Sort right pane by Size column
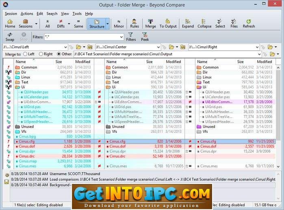 point(245,62)
